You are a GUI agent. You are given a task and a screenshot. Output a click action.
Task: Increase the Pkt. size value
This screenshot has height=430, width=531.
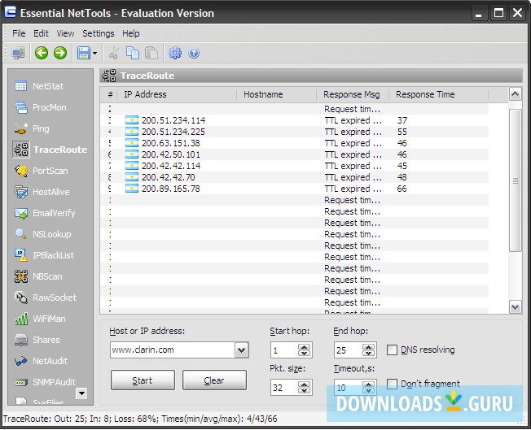304,384
